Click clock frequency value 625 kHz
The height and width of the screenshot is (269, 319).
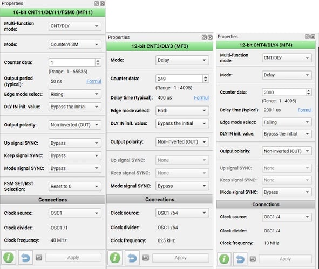tap(166, 240)
